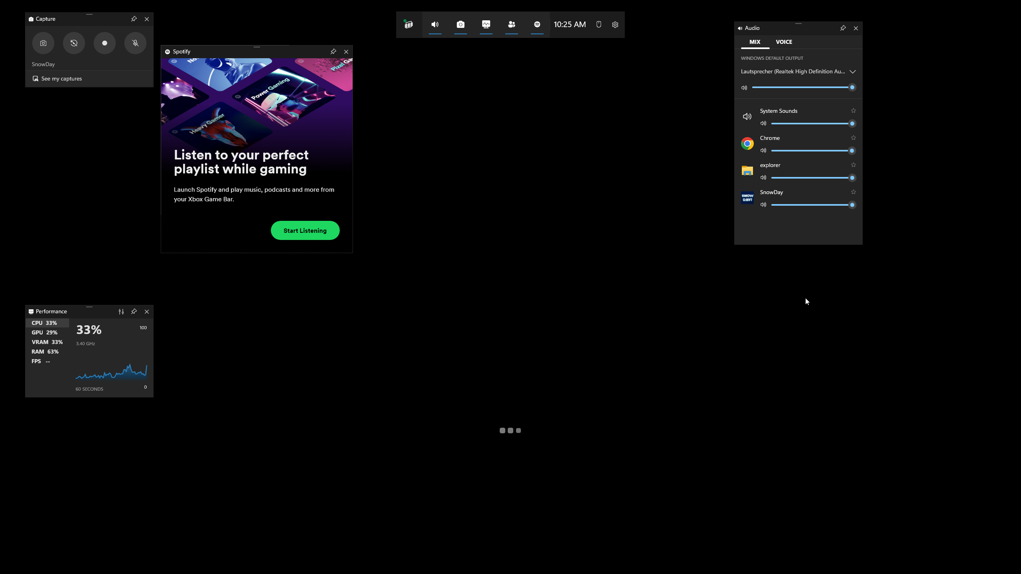Enable click-through mouse icon on Game Bar
Viewport: 1021px width, 574px height.
599,24
